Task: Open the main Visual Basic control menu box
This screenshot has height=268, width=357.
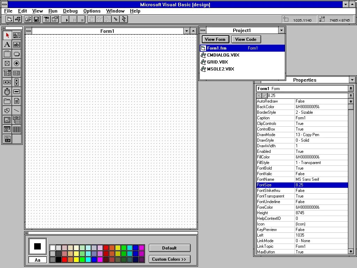Action: pyautogui.click(x=4, y=4)
